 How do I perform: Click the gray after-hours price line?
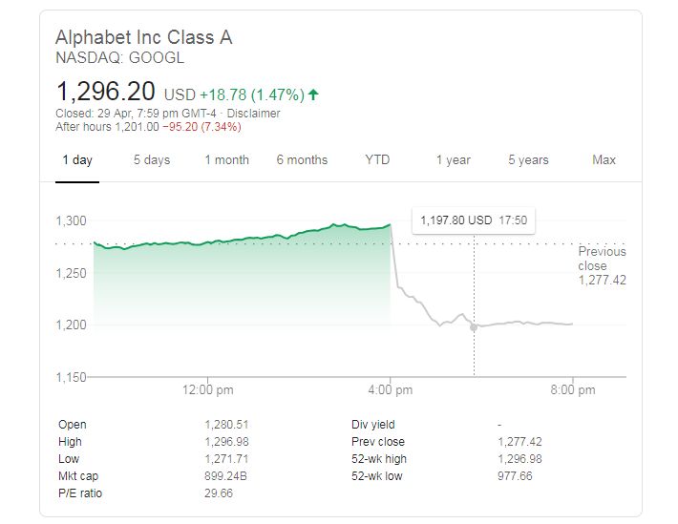point(525,323)
